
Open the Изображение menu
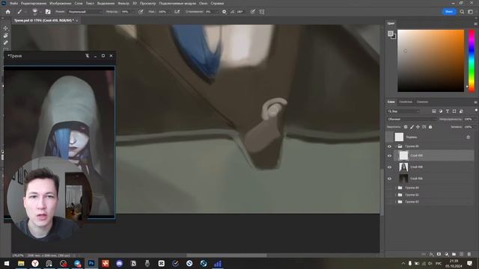pyautogui.click(x=60, y=3)
